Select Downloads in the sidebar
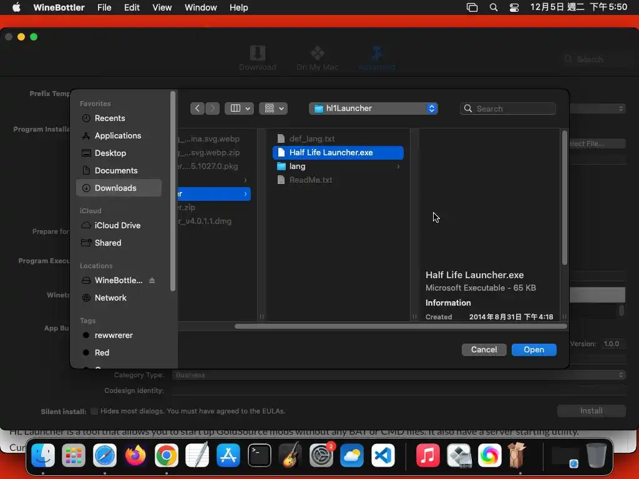This screenshot has height=479, width=639. tap(119, 188)
